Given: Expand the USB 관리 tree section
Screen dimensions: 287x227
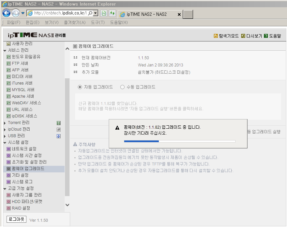Looking at the screenshot, I should point(5,136).
